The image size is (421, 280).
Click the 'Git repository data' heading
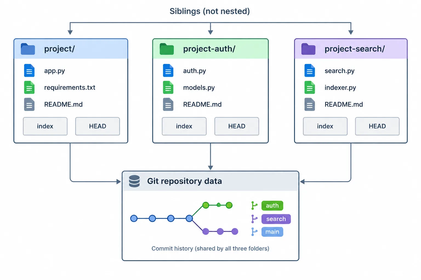pos(184,181)
